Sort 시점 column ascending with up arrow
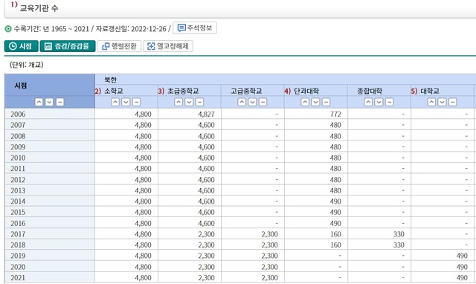 tap(39, 103)
